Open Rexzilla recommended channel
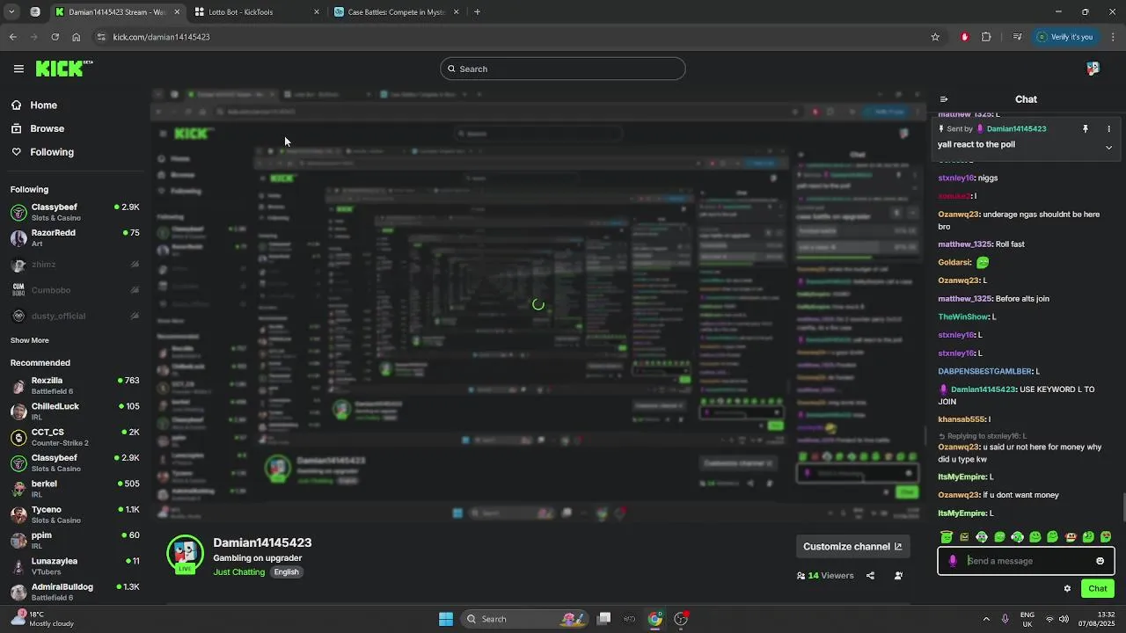 75,386
